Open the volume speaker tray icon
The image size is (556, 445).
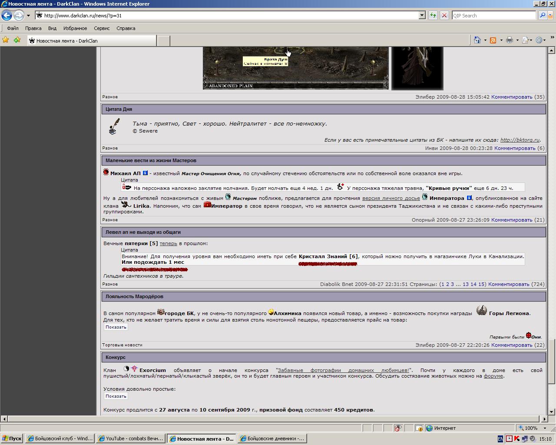[532, 439]
